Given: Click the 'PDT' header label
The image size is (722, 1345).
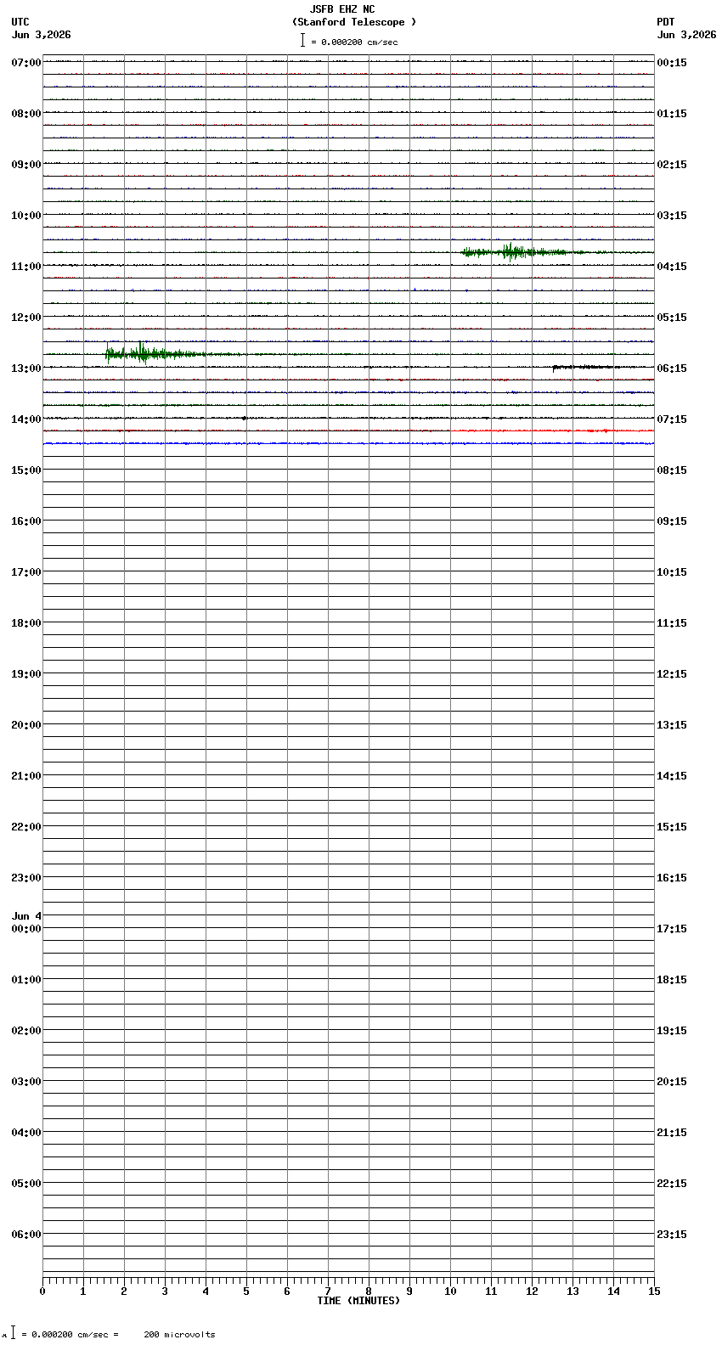Looking at the screenshot, I should [x=665, y=22].
